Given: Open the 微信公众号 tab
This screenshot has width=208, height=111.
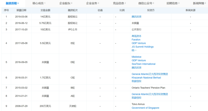Looking at the screenshot, I should [146, 3].
